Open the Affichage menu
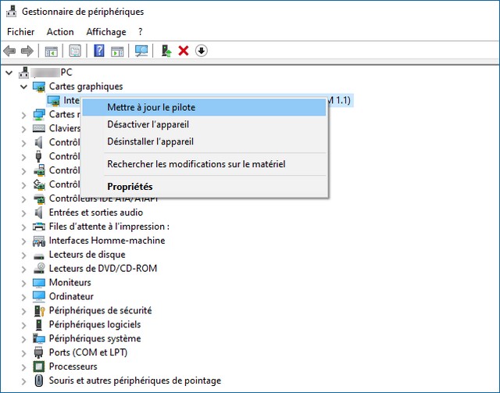Screen dimensions: 500x393 (105, 32)
